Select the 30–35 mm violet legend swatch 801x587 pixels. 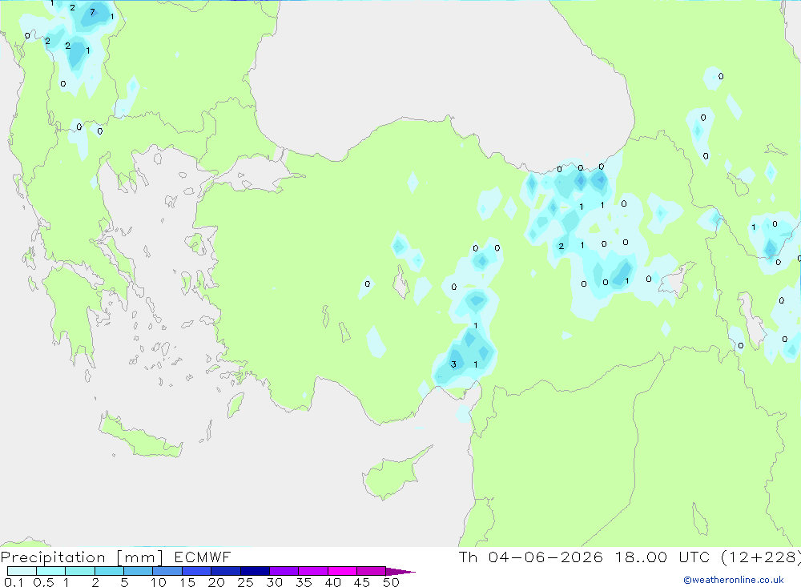[284, 571]
